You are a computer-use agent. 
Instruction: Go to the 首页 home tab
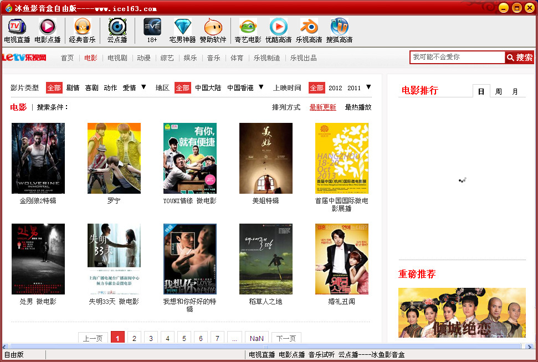(x=67, y=58)
